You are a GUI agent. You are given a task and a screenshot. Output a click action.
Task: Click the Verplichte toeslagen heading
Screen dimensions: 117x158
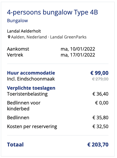[31, 88]
